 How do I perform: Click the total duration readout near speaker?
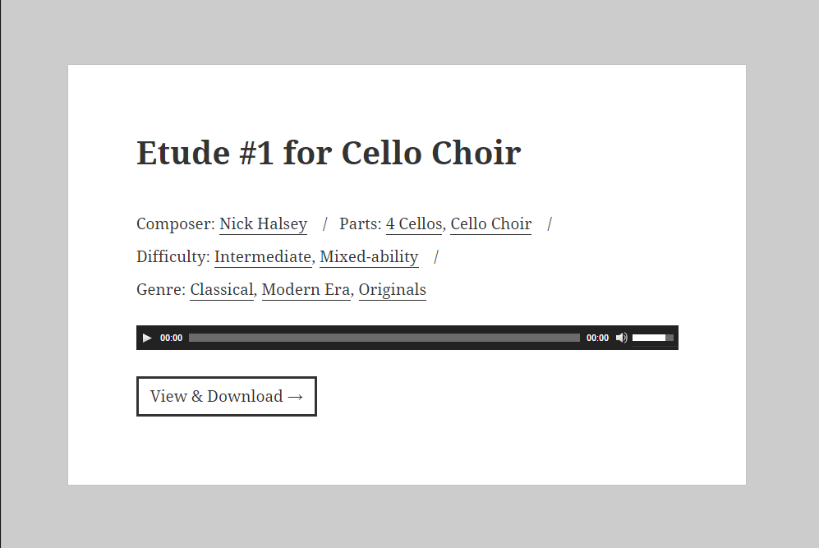(597, 338)
